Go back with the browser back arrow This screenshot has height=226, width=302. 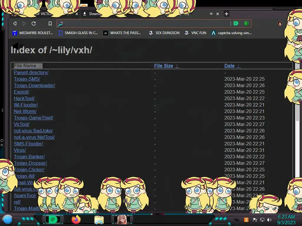click(15, 24)
